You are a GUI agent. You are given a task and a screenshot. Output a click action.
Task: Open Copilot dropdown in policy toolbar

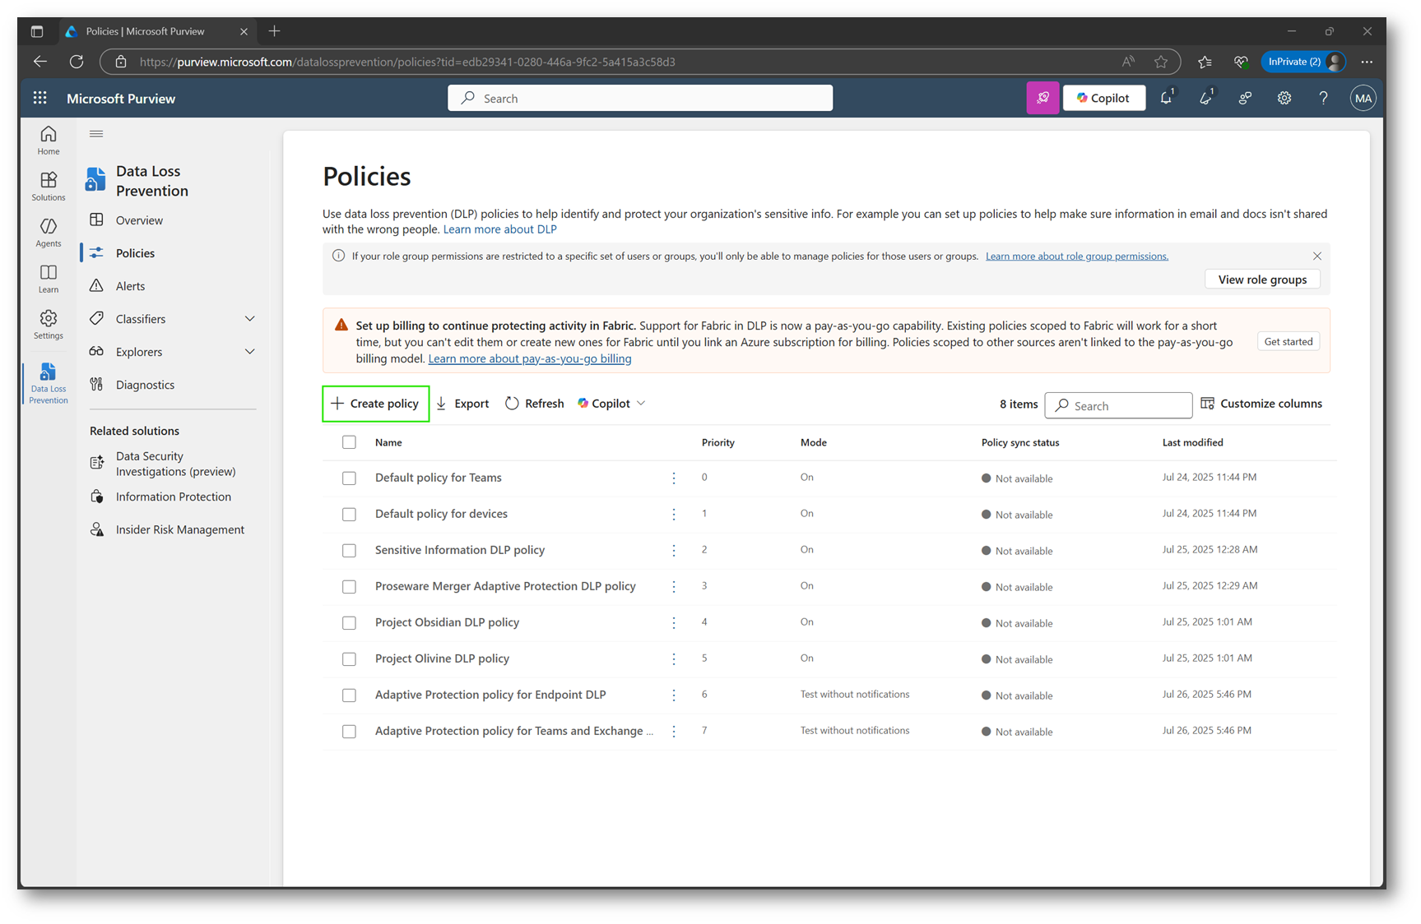[611, 404]
